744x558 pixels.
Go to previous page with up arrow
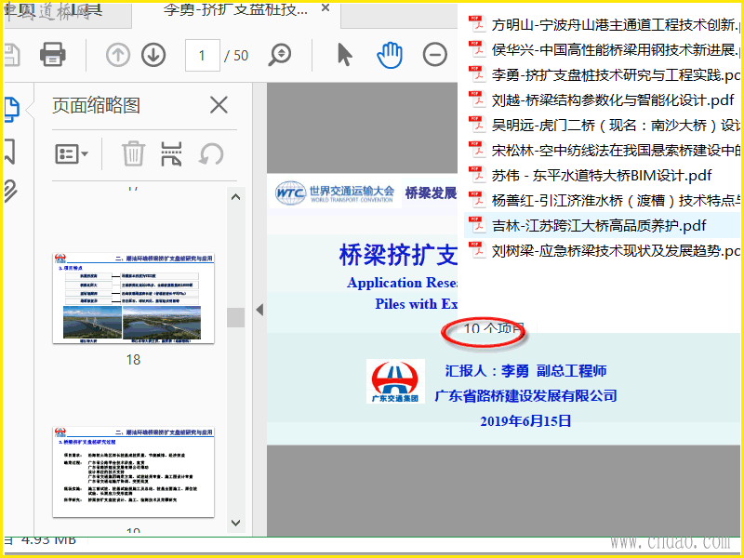(118, 55)
